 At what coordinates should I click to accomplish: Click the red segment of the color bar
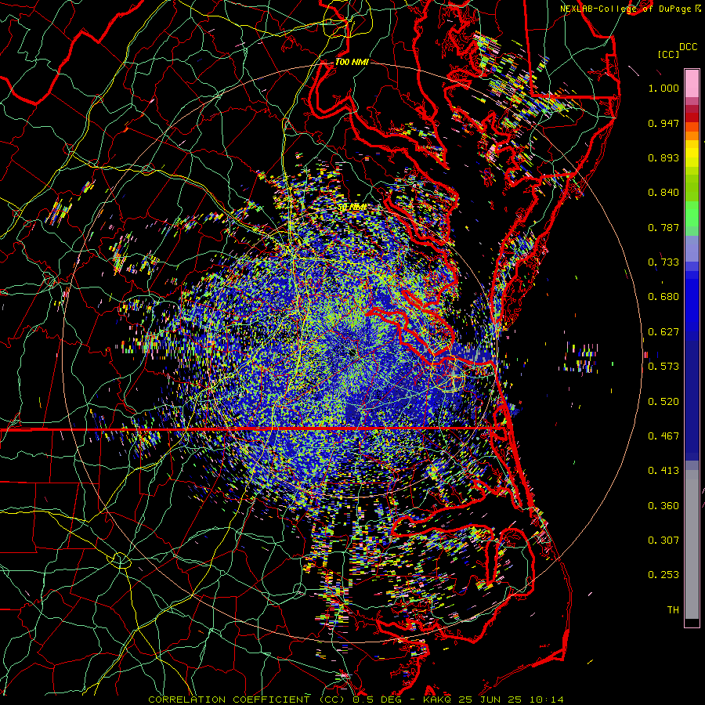692,117
